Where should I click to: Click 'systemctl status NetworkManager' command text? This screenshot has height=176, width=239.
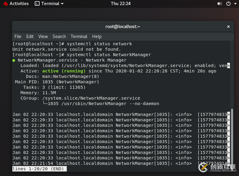click(109, 55)
